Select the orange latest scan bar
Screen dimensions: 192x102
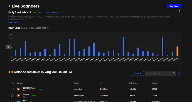177,51
